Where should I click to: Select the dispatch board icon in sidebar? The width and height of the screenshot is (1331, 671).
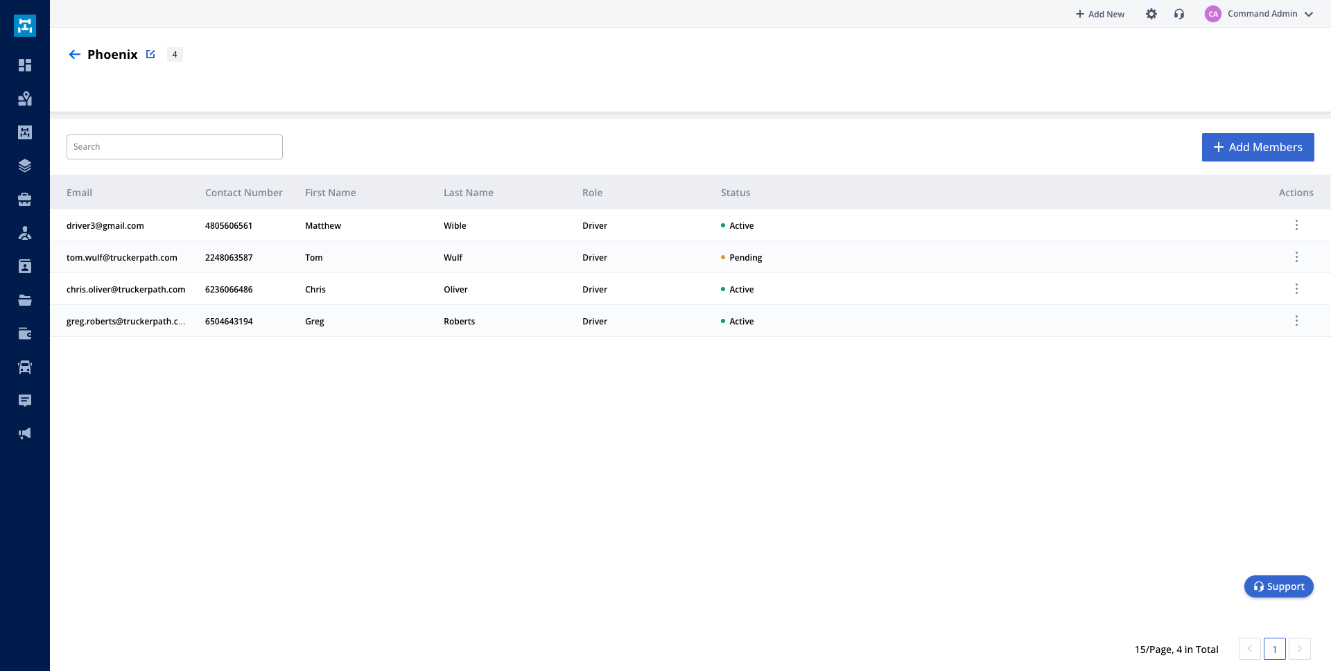point(25,132)
